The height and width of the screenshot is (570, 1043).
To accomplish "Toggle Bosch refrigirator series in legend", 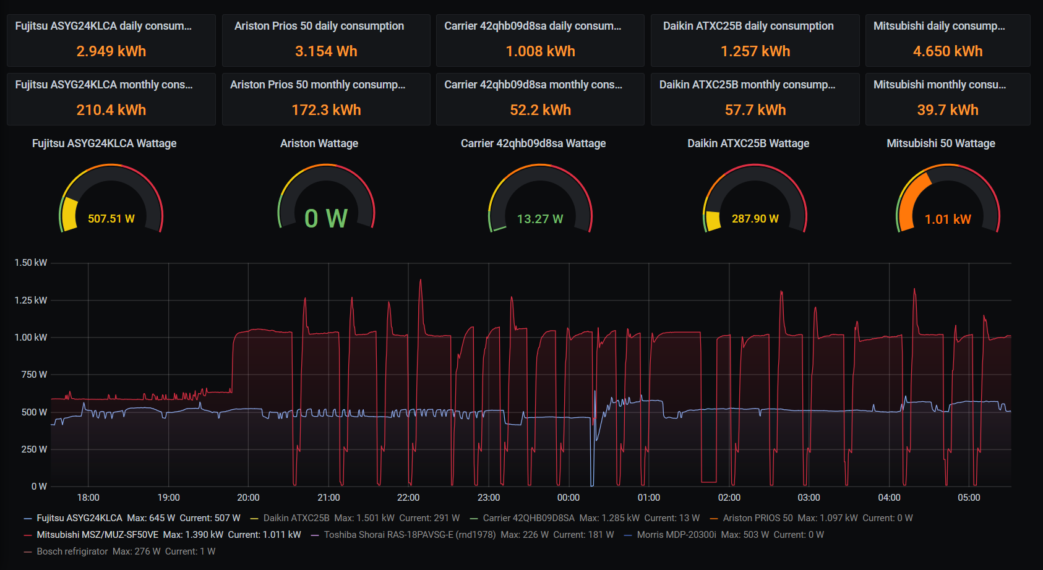I will [x=72, y=551].
